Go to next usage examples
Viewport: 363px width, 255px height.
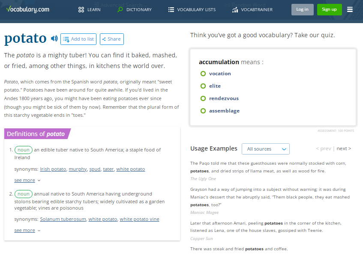344,148
